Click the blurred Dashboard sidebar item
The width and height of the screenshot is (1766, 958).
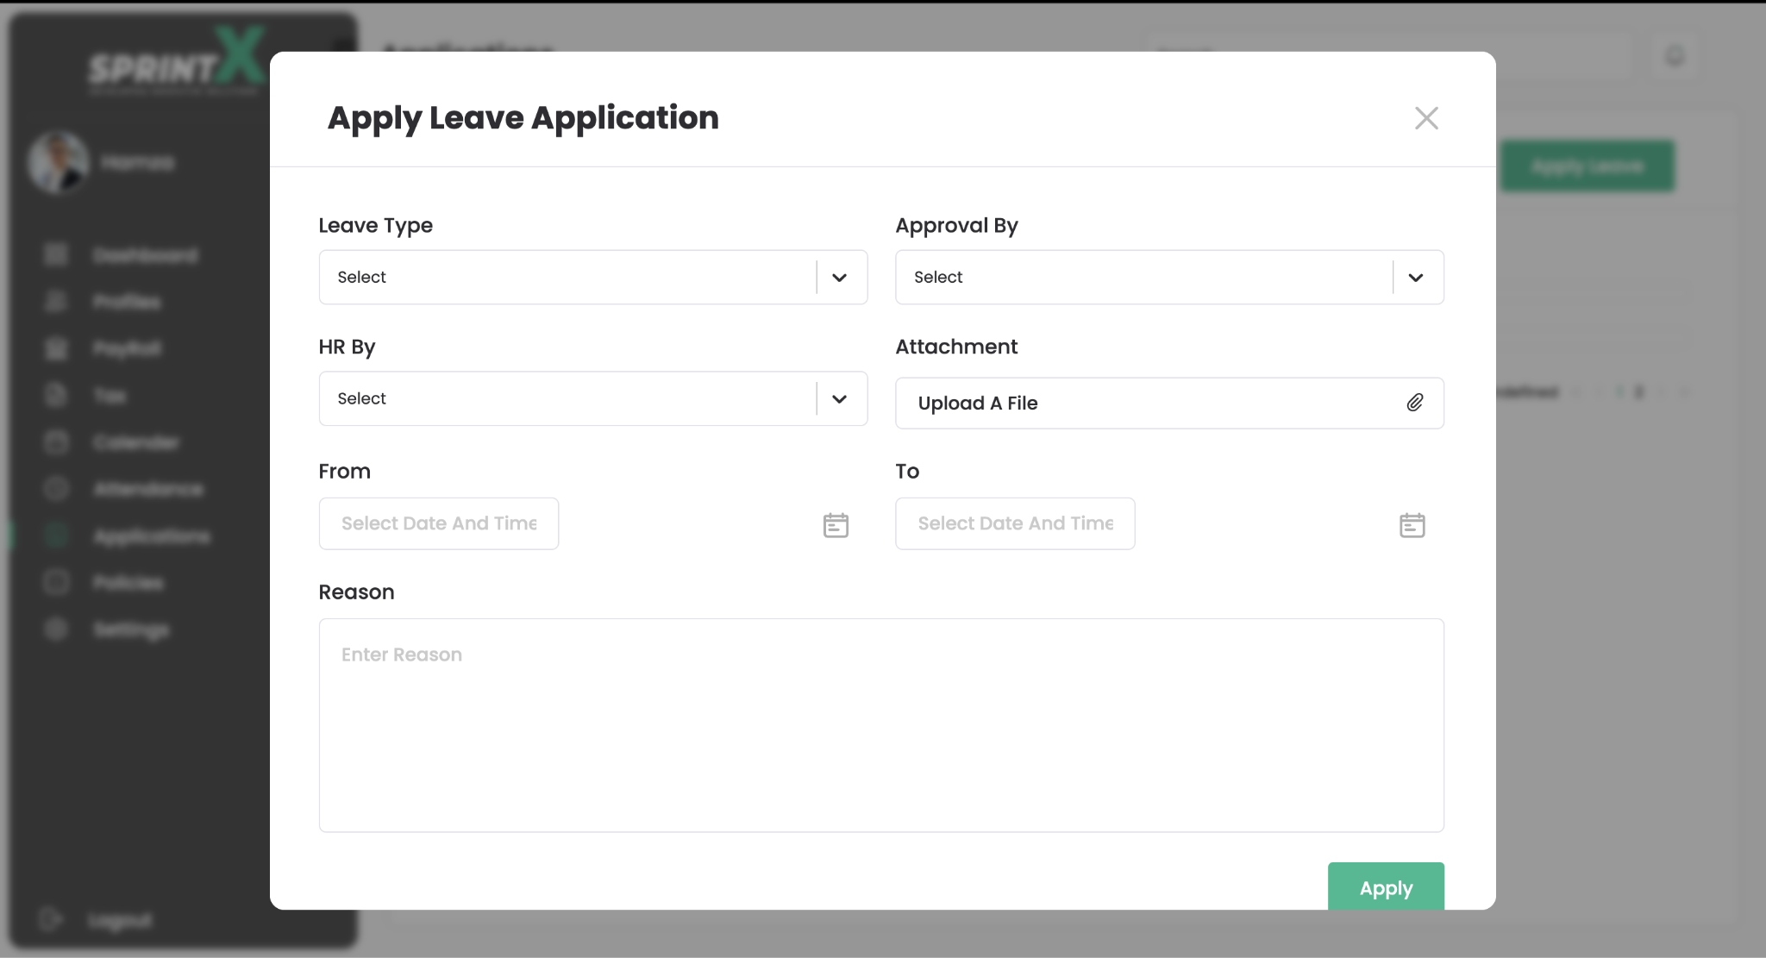tap(145, 255)
